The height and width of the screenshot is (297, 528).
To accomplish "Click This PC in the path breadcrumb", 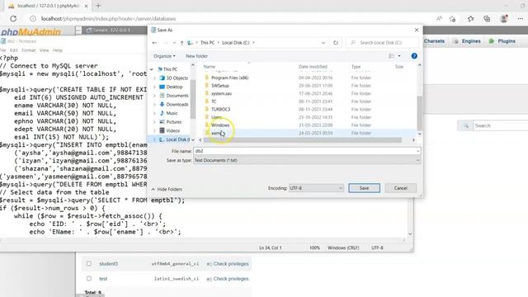I will click(x=207, y=43).
